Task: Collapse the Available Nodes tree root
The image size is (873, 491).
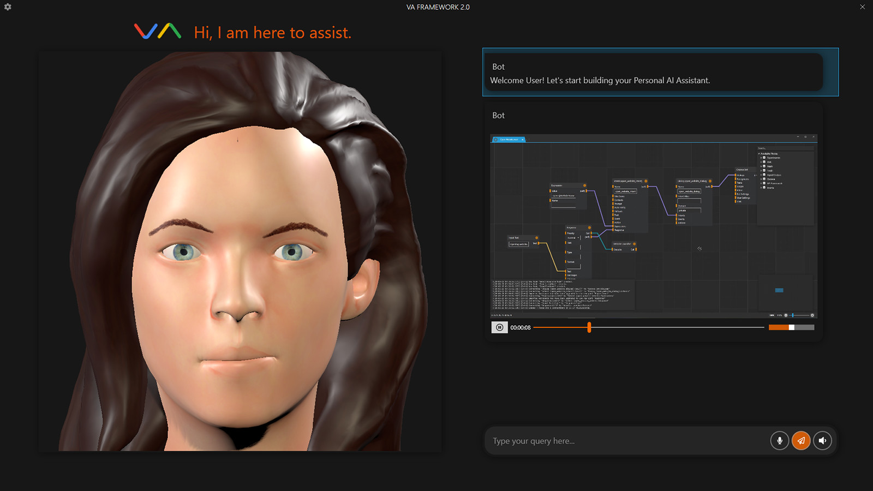Action: [759, 154]
